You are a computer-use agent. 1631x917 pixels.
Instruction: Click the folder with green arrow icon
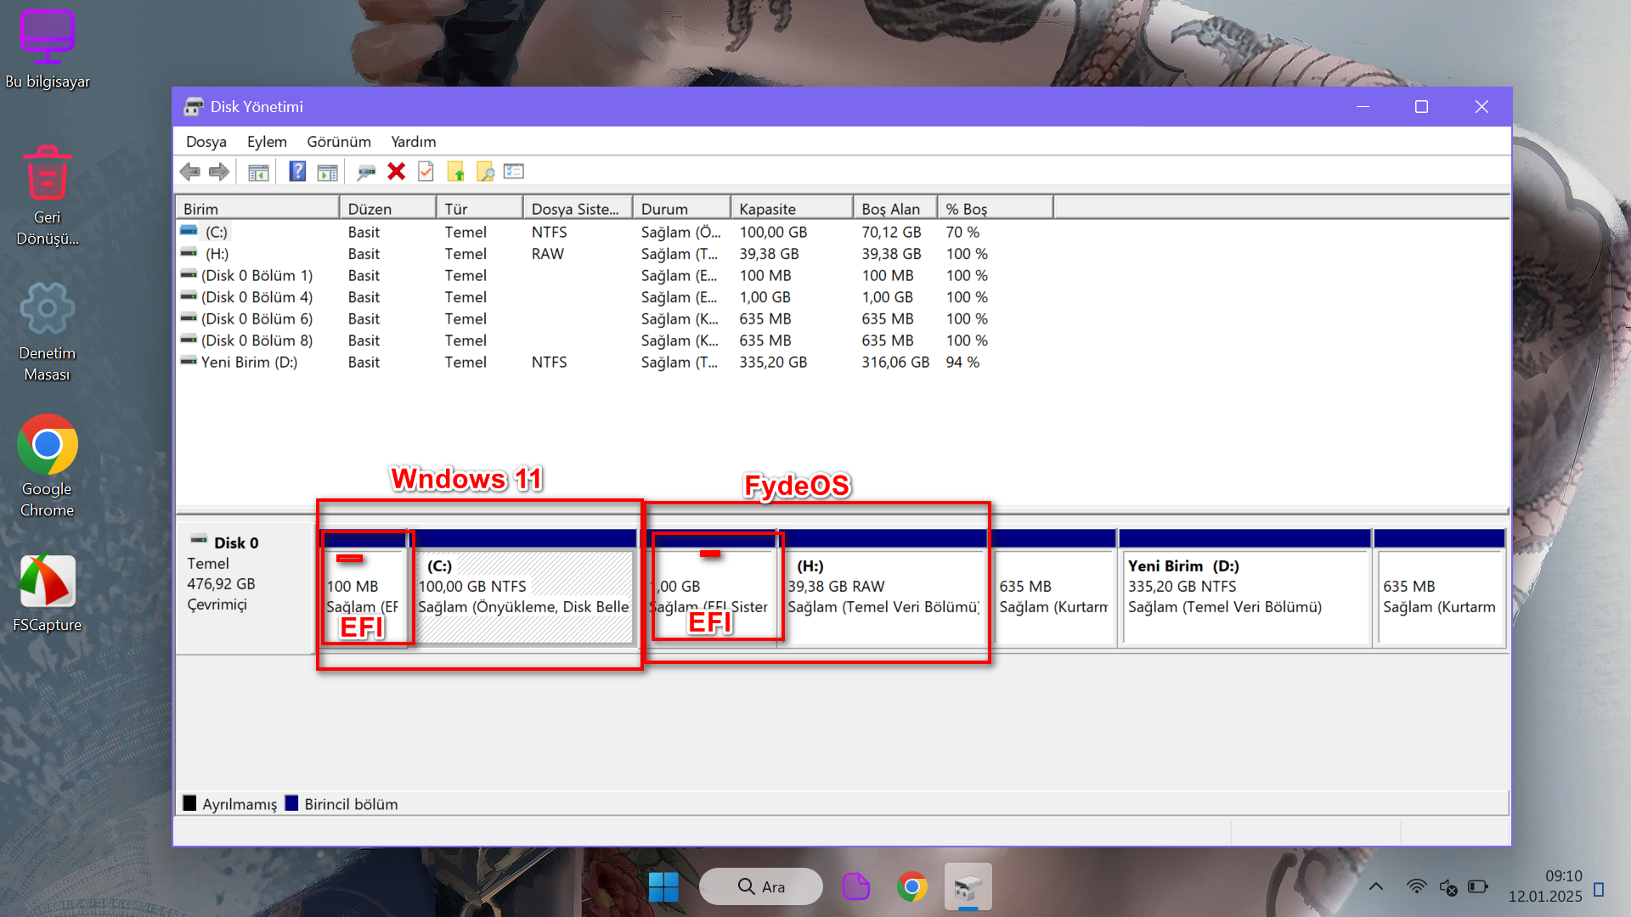[456, 172]
